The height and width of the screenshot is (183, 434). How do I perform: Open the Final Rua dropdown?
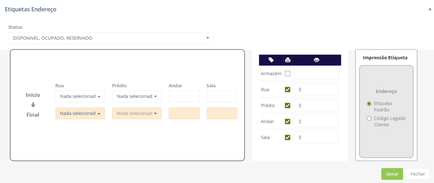[x=80, y=113]
